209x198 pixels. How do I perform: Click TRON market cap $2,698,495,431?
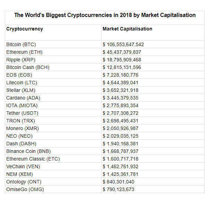[x=121, y=121]
